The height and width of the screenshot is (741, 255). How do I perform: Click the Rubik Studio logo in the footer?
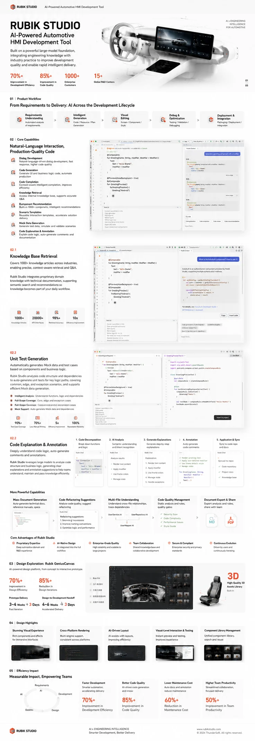pyautogui.click(x=23, y=731)
